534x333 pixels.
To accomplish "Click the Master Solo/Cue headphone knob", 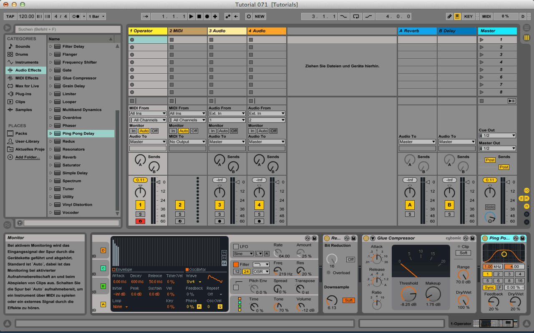I will [490, 217].
